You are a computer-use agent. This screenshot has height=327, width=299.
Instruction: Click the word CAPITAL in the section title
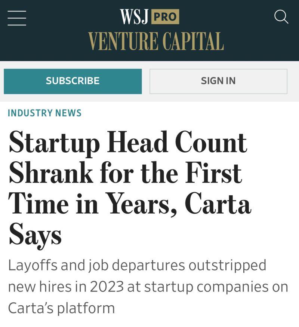click(x=193, y=41)
